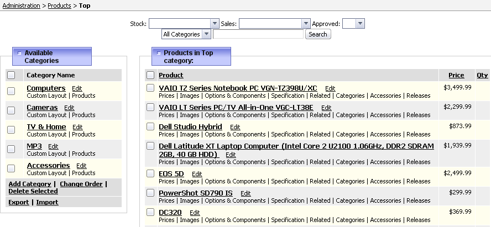The height and width of the screenshot is (227, 491).
Task: Edit the Computers category
Action: pos(77,88)
